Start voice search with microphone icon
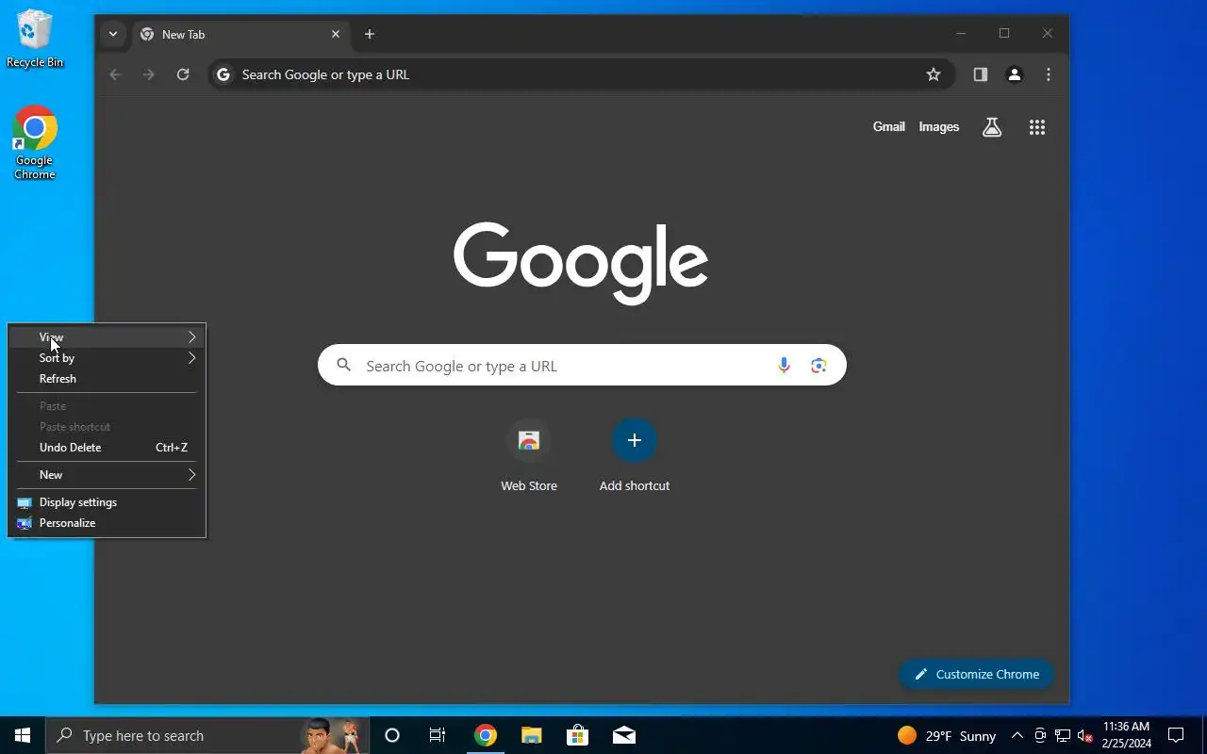The width and height of the screenshot is (1207, 754). (784, 366)
